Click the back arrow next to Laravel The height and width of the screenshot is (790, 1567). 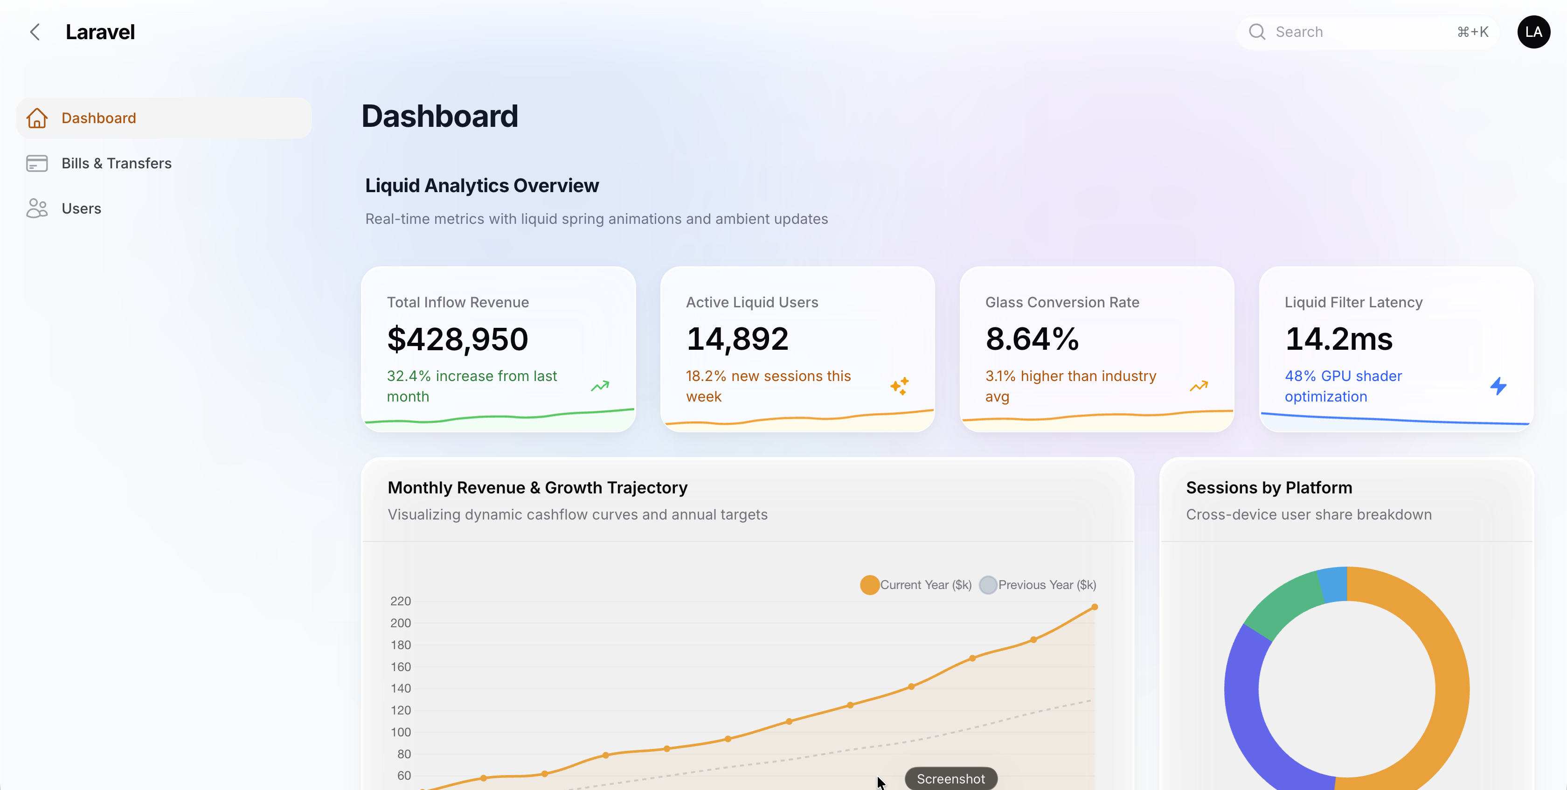pyautogui.click(x=35, y=32)
